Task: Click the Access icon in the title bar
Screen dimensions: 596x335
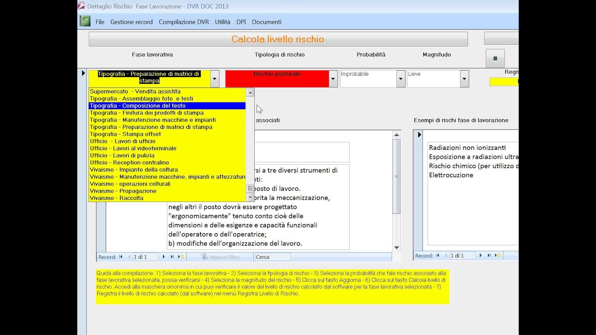Action: [x=81, y=6]
